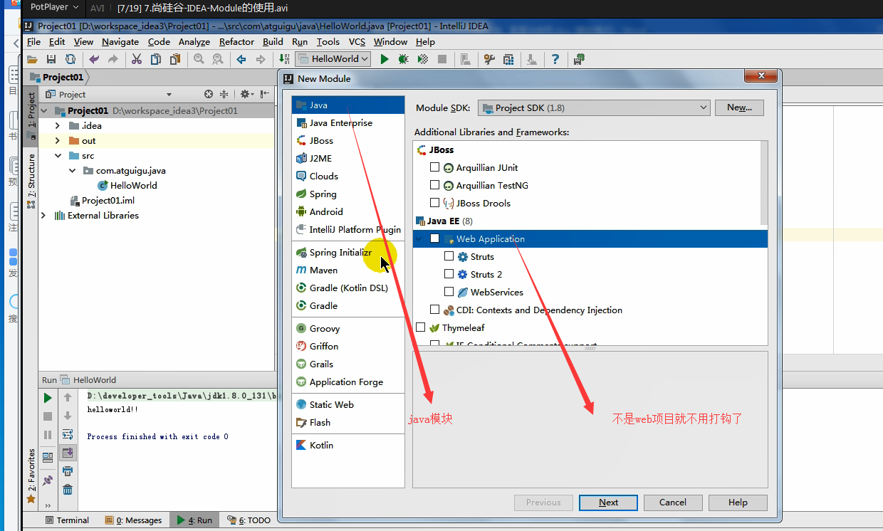Click the green Run button in main toolbar
Screen dimensions: 883x531
click(x=385, y=59)
